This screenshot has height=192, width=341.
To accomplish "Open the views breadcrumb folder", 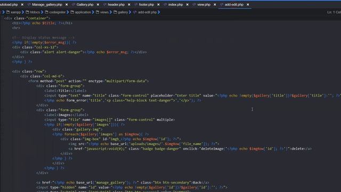I will [104, 12].
